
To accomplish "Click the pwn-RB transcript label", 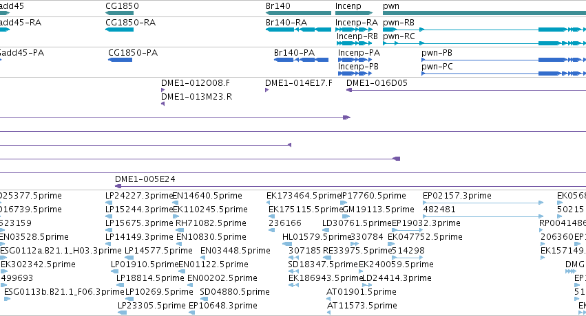I will (399, 23).
